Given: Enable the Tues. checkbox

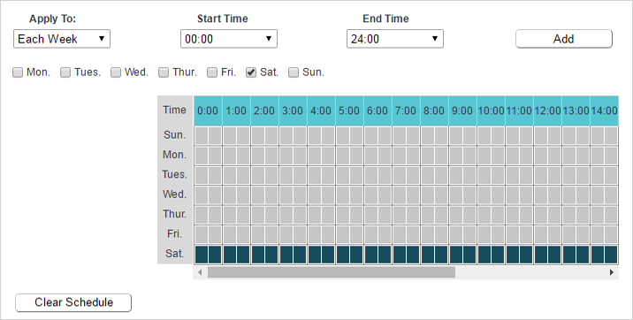Looking at the screenshot, I should 65,72.
